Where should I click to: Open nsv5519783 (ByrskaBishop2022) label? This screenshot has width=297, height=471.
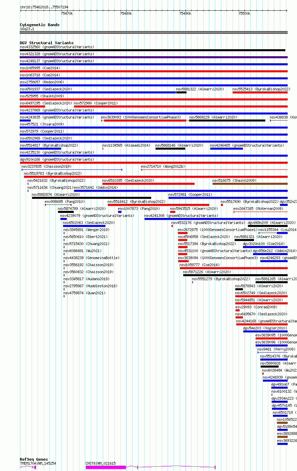[53, 173]
